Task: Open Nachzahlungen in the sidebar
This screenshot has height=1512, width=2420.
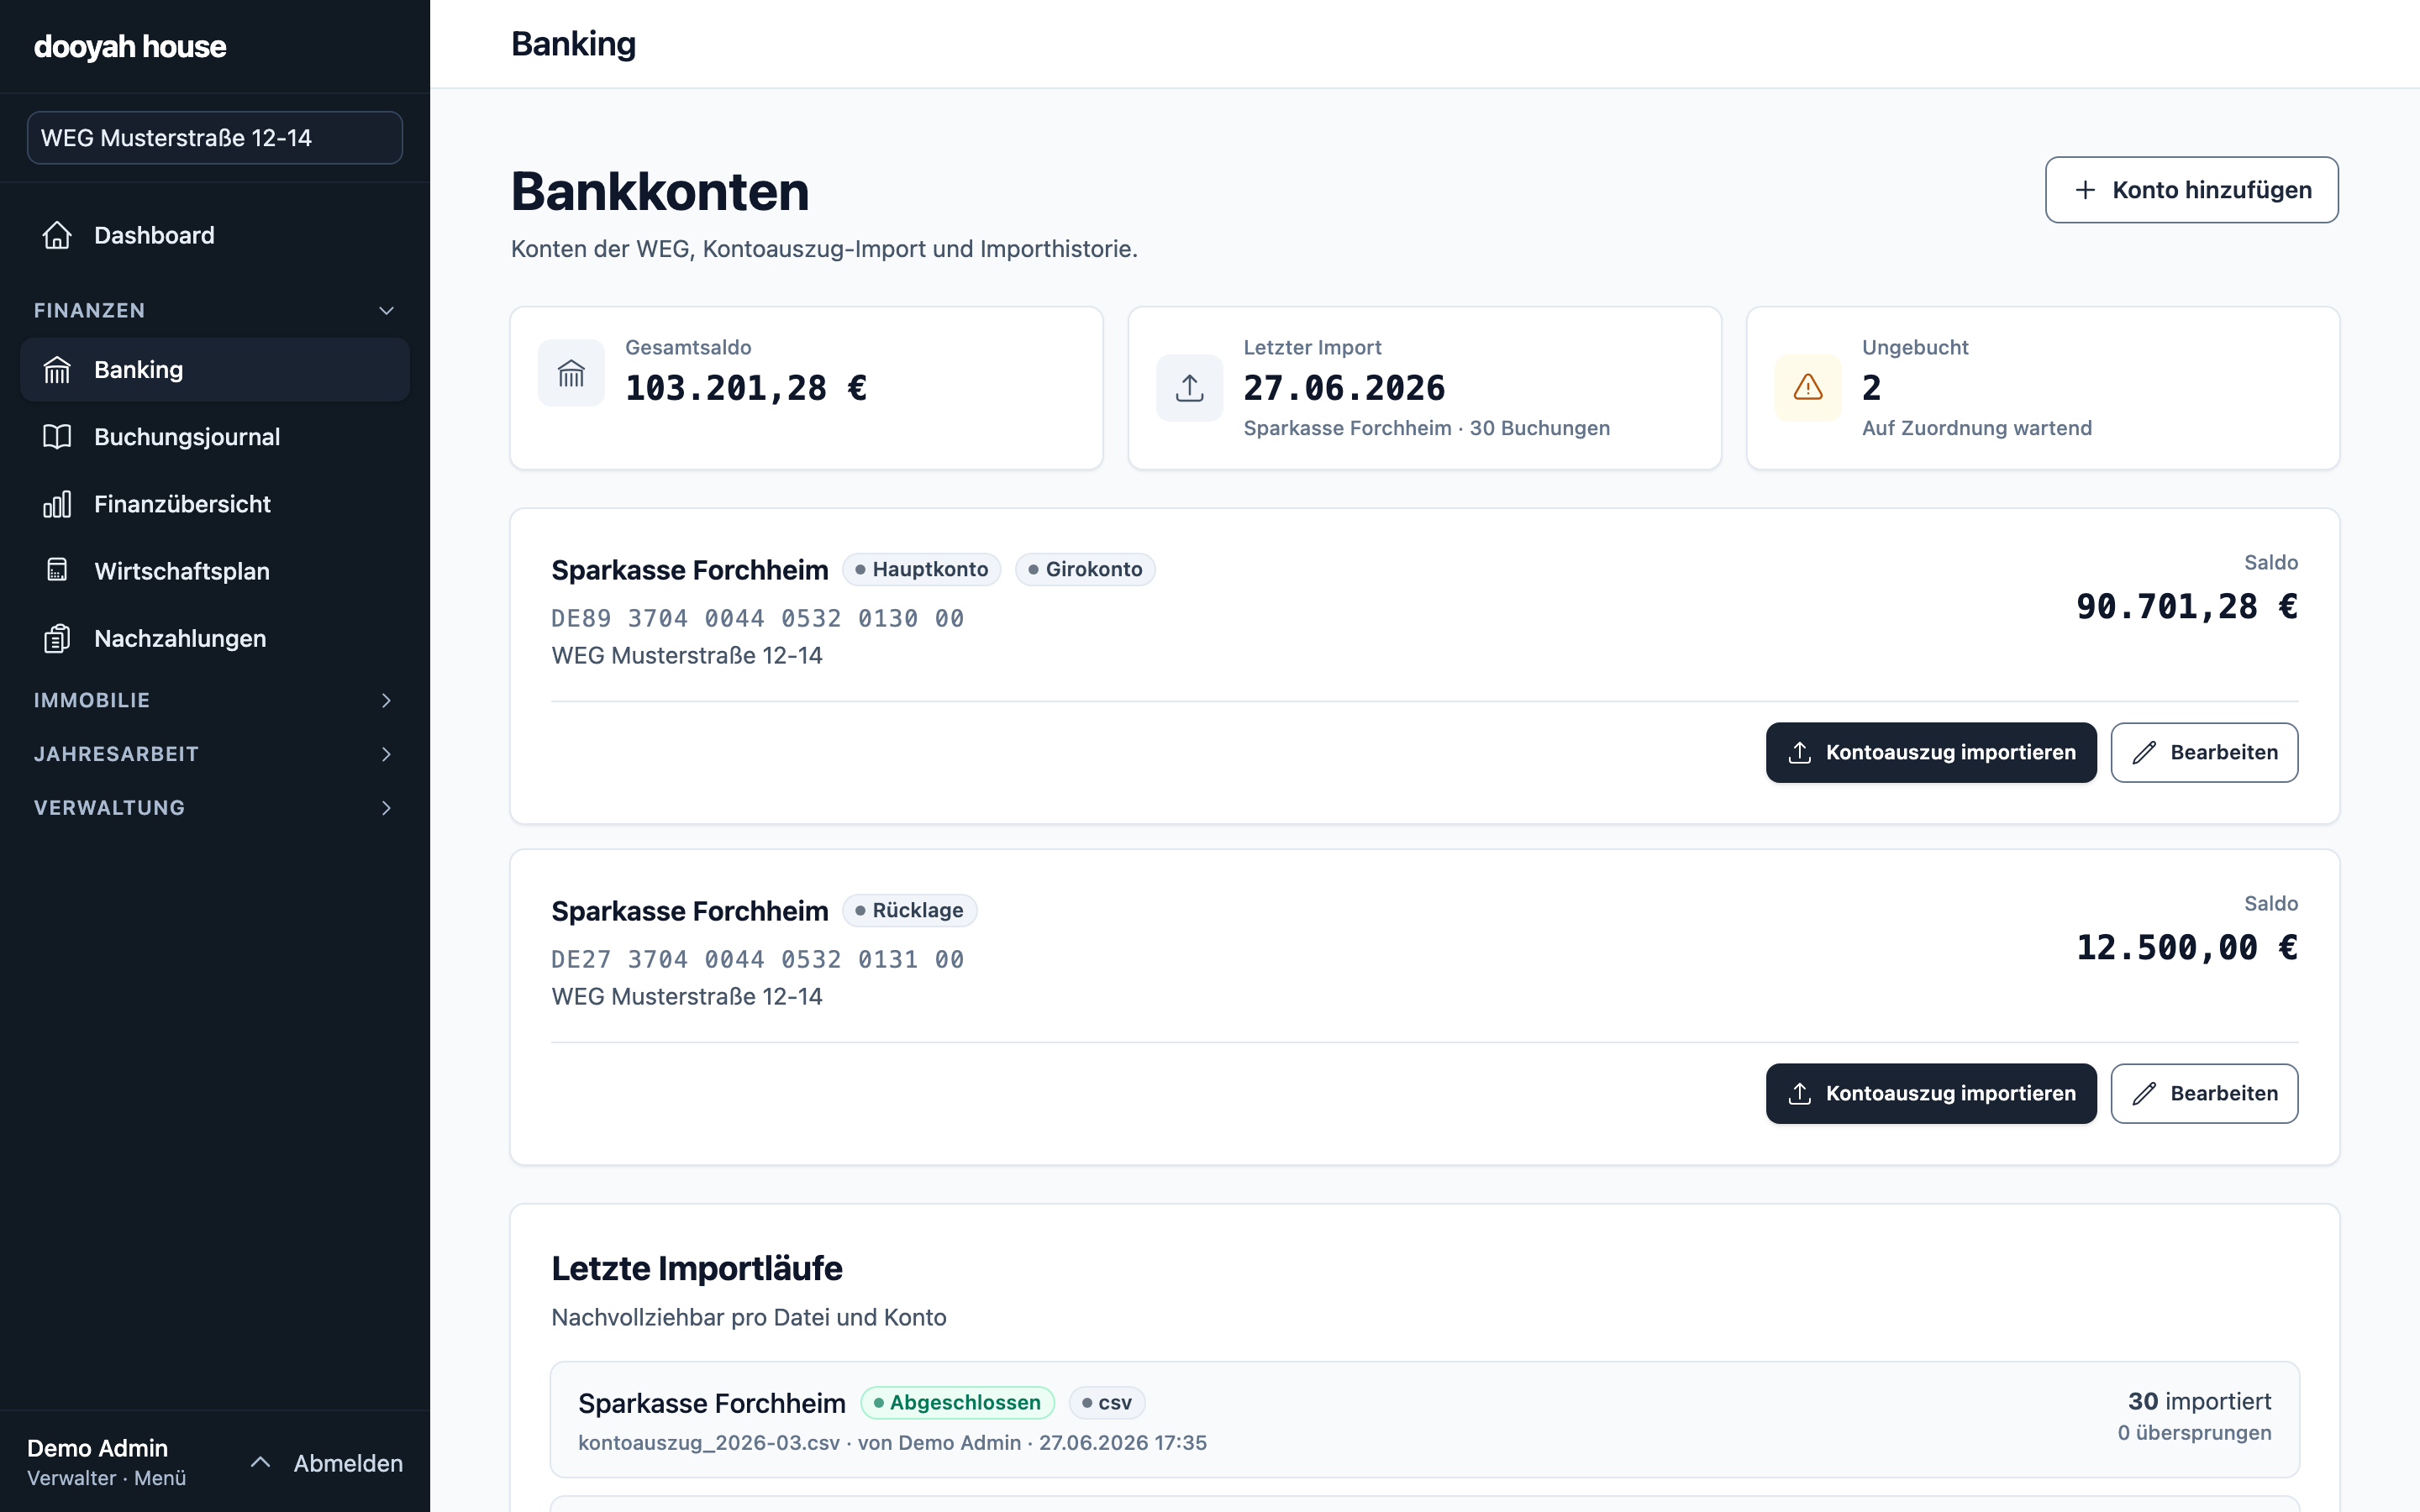Action: [215, 638]
